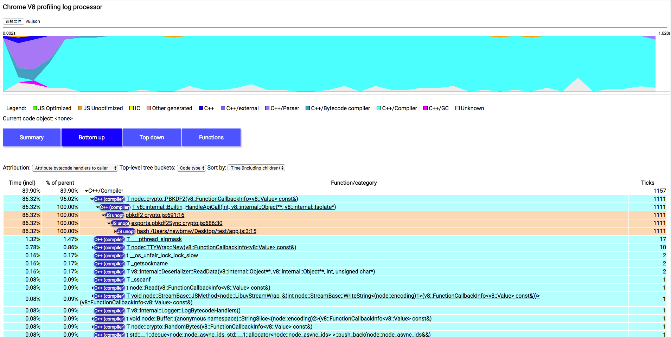
Task: Click the C++ (compiler) badge beside Builtin_HandleApiCall
Action: pos(115,207)
